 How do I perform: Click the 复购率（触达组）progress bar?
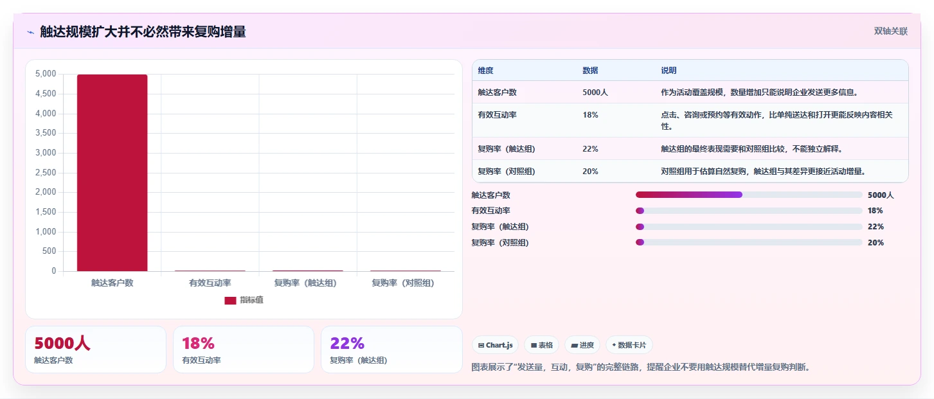(749, 227)
